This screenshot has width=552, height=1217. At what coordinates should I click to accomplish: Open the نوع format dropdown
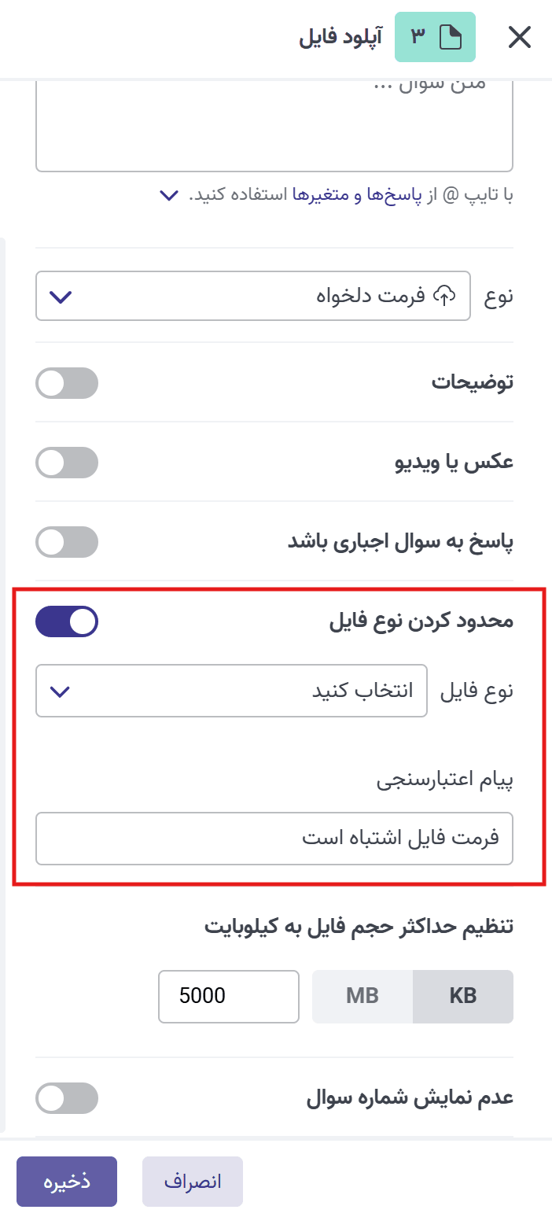click(x=252, y=296)
